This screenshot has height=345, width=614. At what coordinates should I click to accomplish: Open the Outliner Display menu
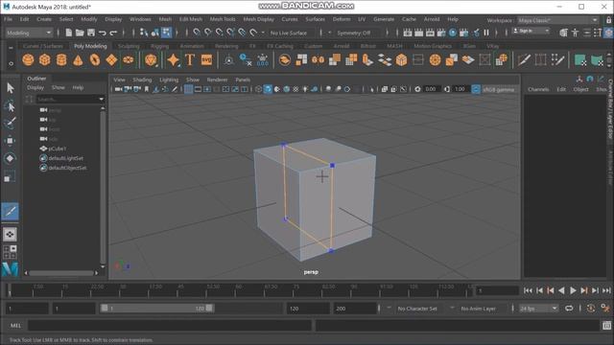[x=35, y=87]
